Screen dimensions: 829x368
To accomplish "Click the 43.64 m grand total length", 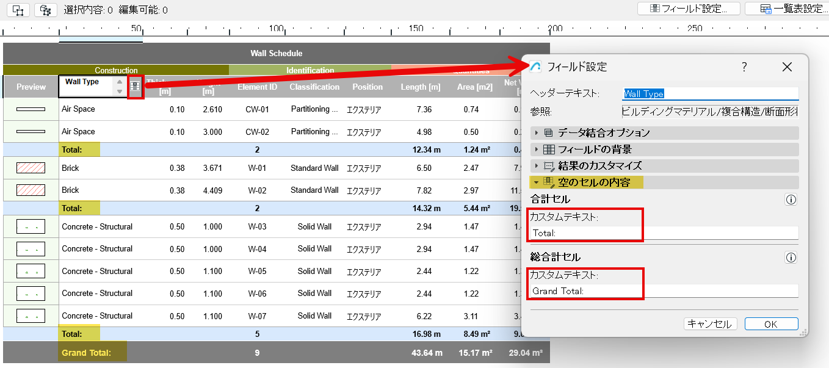I will point(427,353).
